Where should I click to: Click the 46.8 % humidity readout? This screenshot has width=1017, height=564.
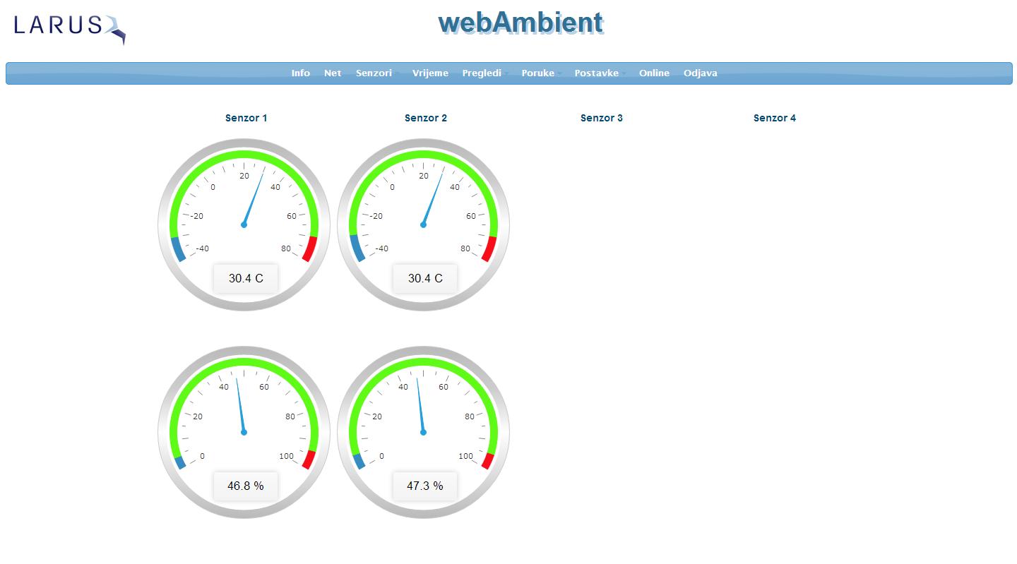click(x=245, y=486)
